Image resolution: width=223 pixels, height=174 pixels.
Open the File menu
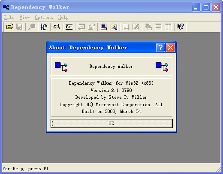[x=9, y=18]
